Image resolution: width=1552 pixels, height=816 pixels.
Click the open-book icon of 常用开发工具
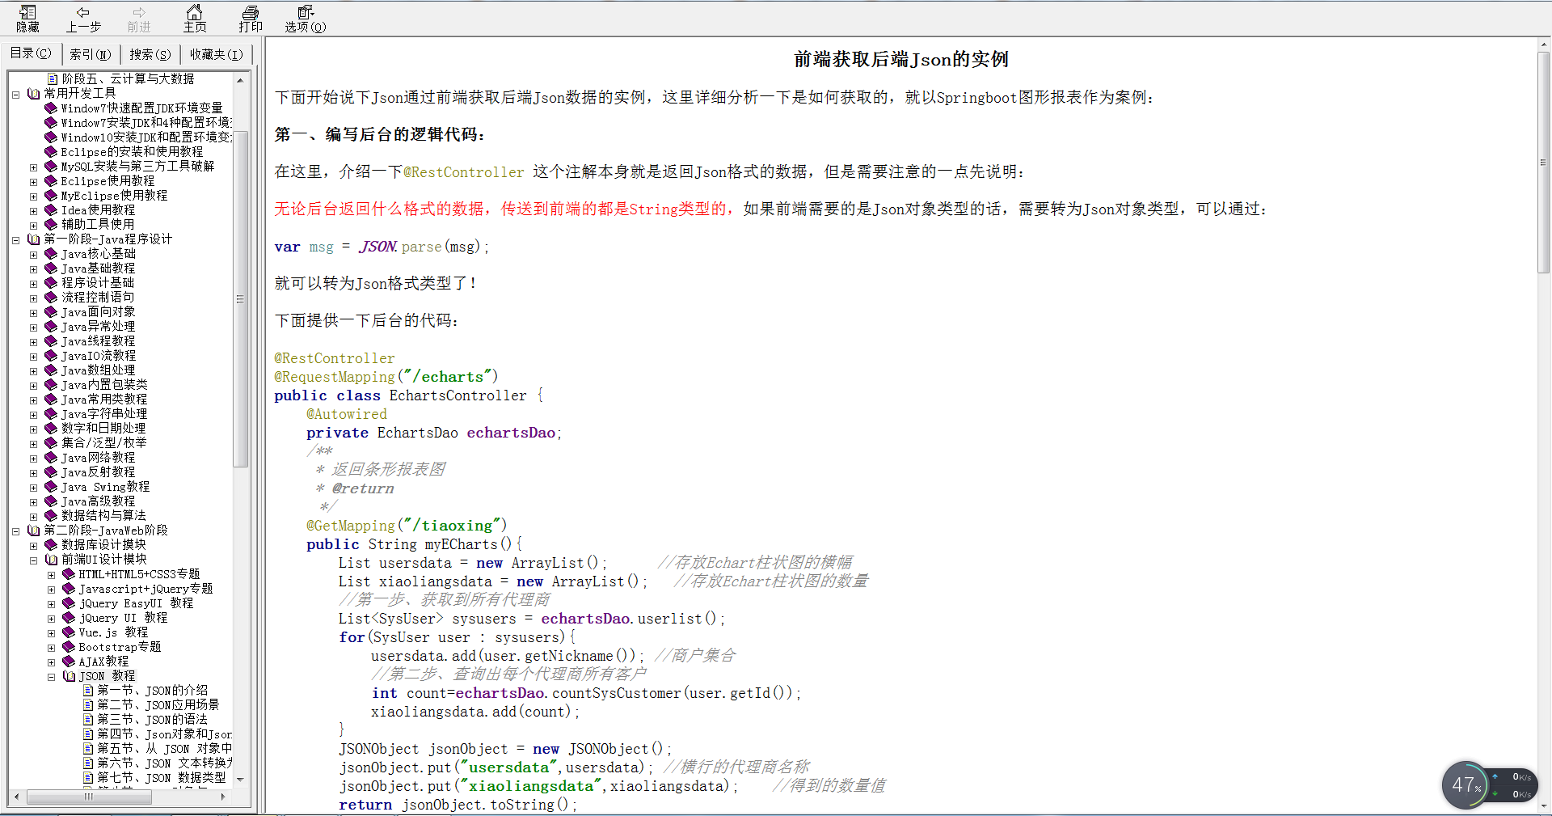pos(33,93)
